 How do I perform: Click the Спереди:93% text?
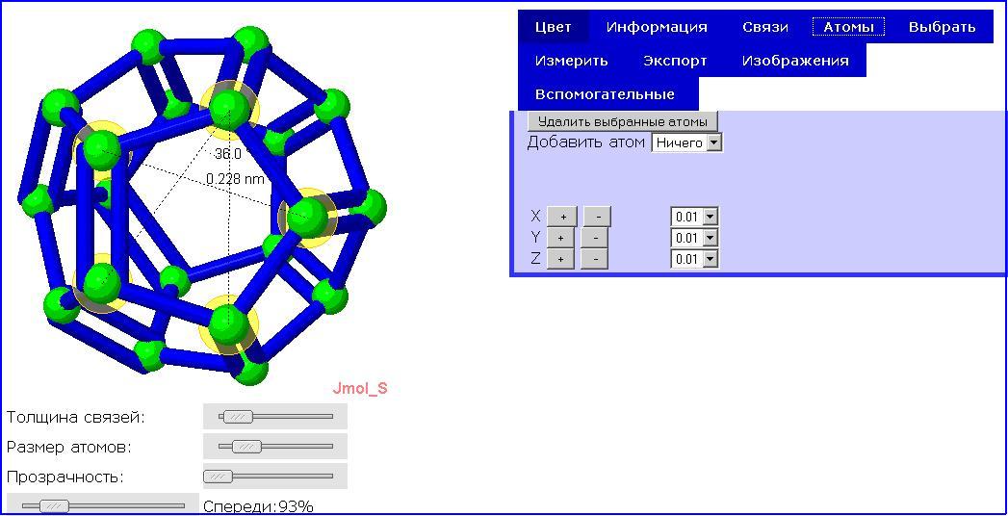pos(258,506)
